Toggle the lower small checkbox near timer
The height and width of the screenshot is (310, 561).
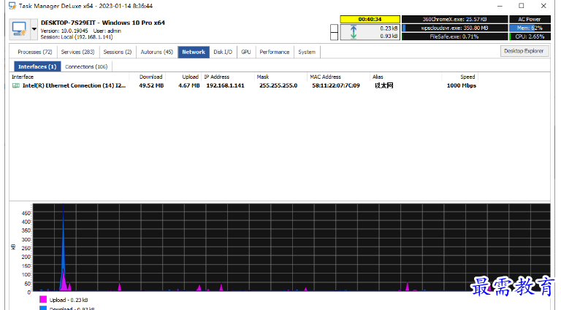[334, 36]
